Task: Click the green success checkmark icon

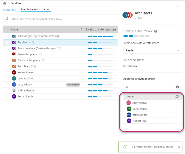Action: tap(125, 147)
